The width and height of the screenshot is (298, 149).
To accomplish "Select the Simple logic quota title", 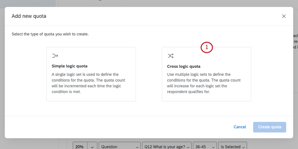I will coord(69,66).
